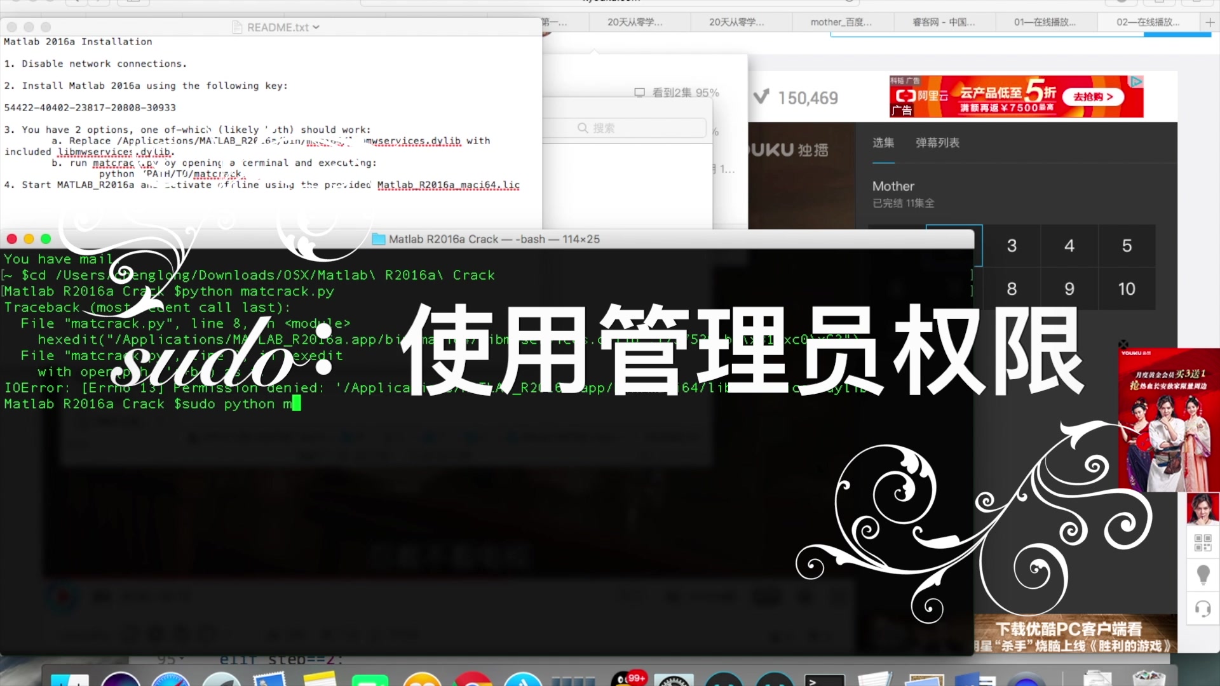1220x686 pixels.
Task: Open the Youku promo image with three women
Action: tap(1169, 420)
